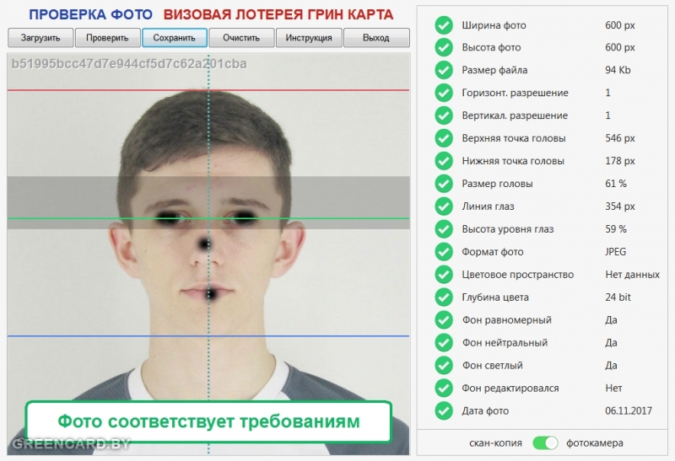675x461 pixels.
Task: Click green check icon beside Вертикал. разрешение
Action: point(444,115)
